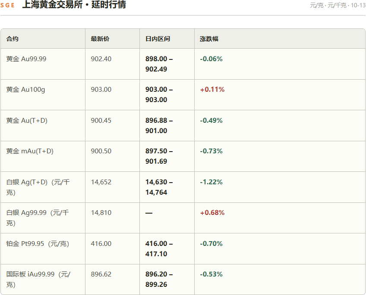
Task: Click the -0.70% change value
Action: coord(211,244)
